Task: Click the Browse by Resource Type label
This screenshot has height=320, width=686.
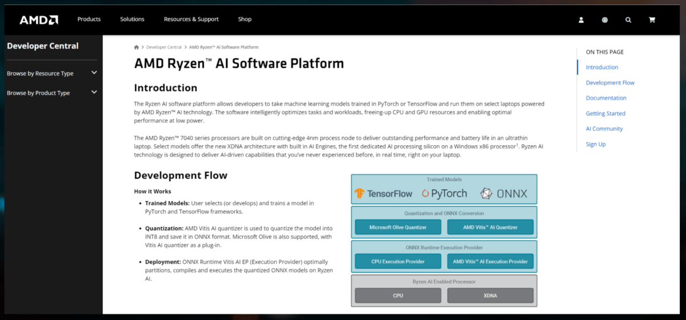Action: [x=40, y=73]
